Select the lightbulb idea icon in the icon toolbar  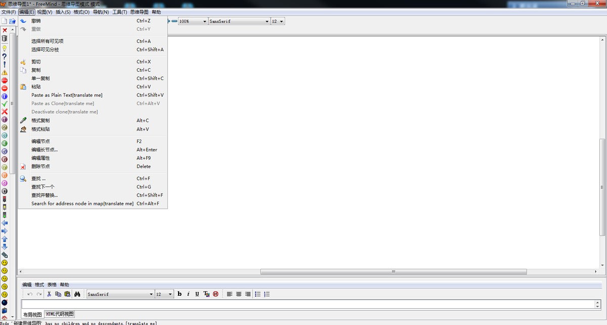pos(5,48)
